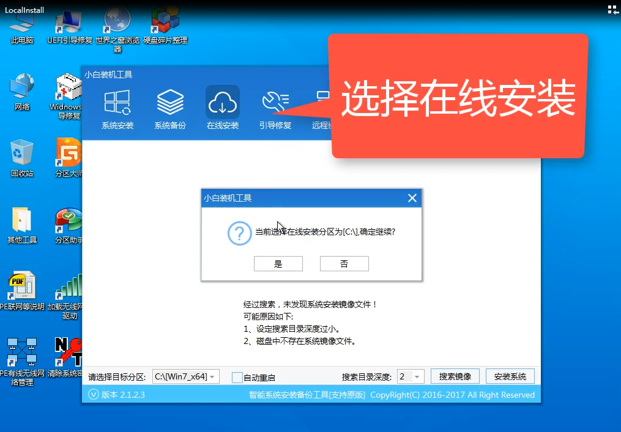Open the 搜索目录深度 depth dropdown

tap(410, 376)
